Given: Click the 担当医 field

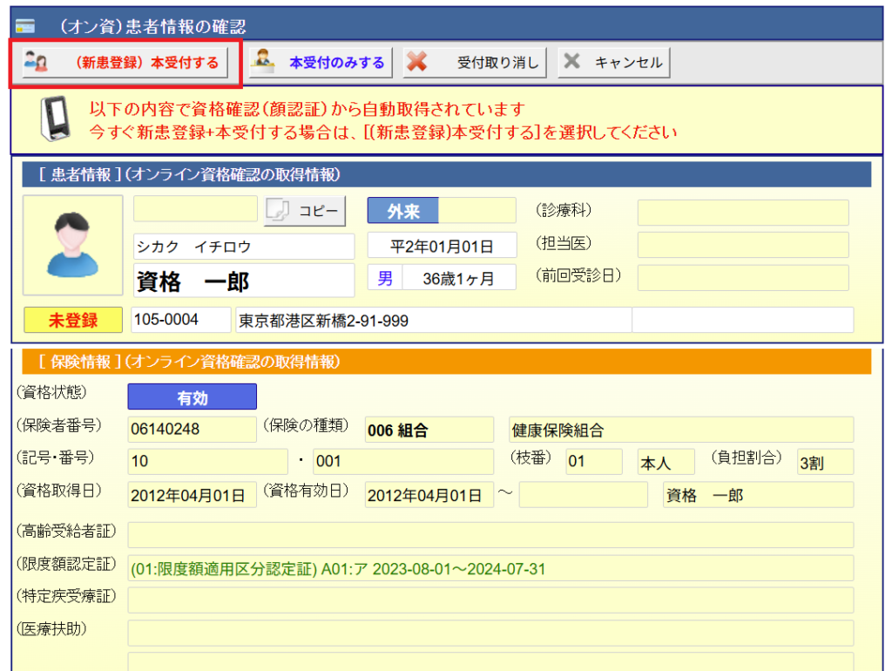Looking at the screenshot, I should coord(742,245).
